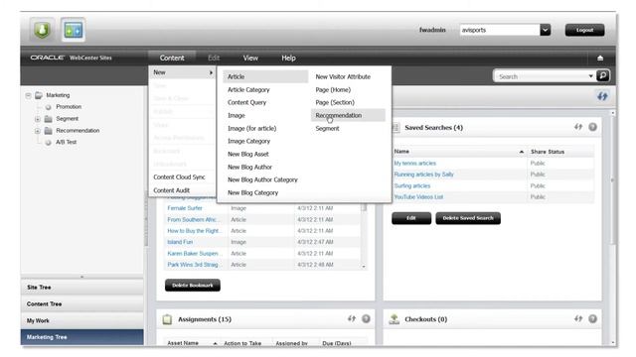636x357 pixels.
Task: Refresh the Assignments widget
Action: [x=351, y=319]
